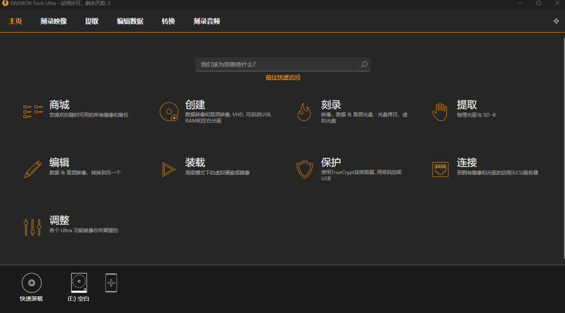Open the 编辑 image editor

[x=58, y=162]
